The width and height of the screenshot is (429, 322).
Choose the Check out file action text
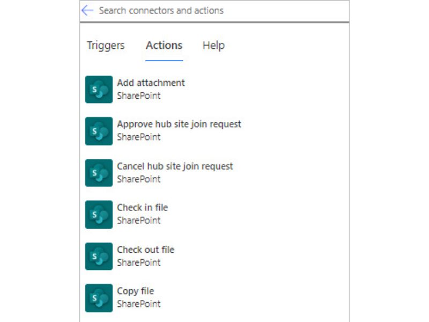(x=145, y=250)
